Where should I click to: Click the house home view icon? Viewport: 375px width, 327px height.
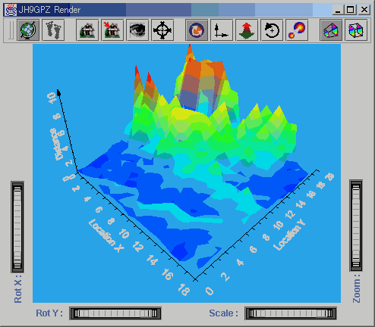pyautogui.click(x=87, y=30)
